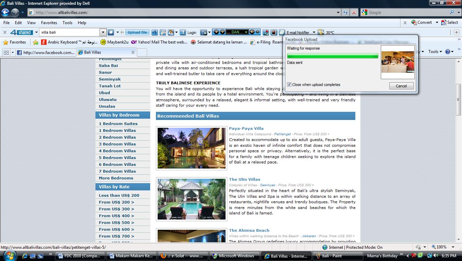Expand the 4shared logo dropdown arrow

pyautogui.click(x=36, y=32)
